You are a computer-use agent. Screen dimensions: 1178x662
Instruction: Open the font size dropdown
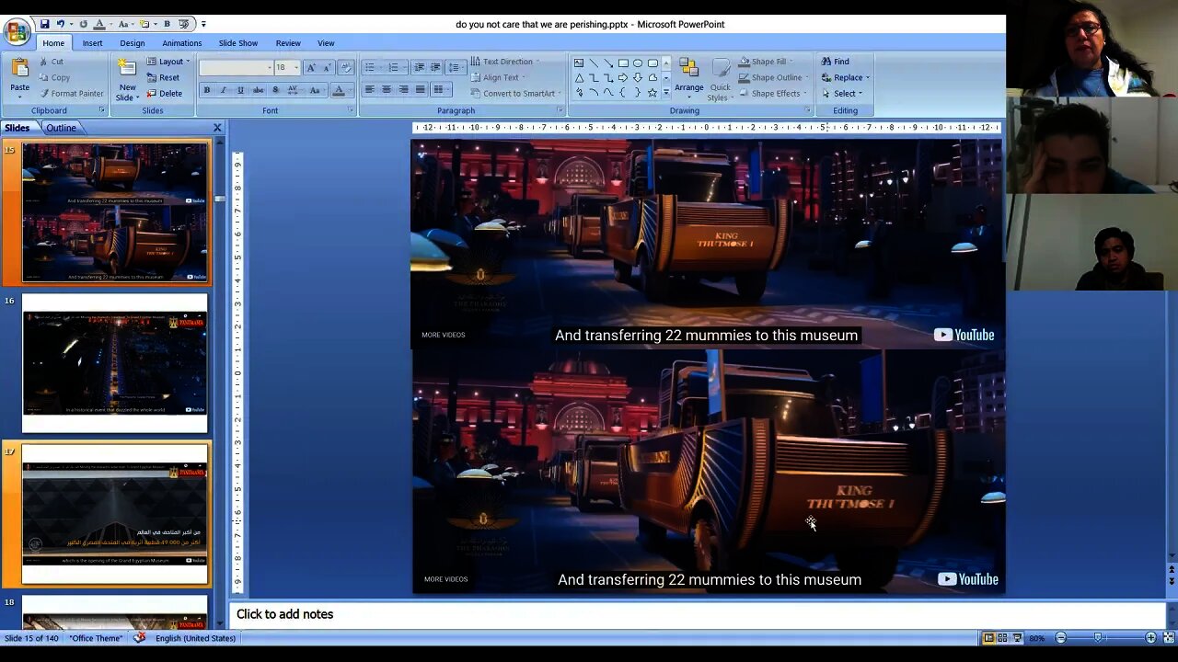295,68
